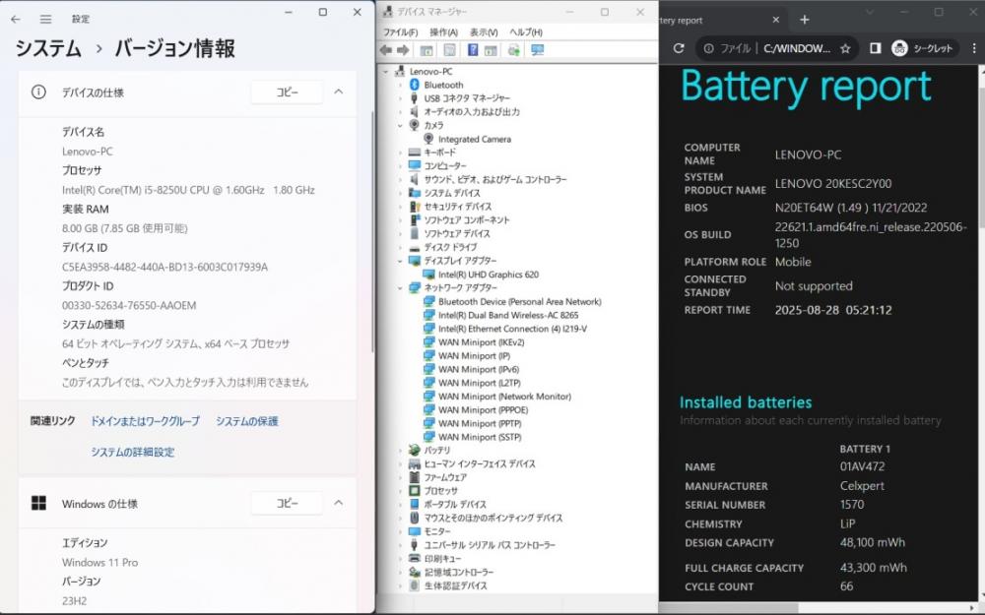Reload the Battery report page in browser

coord(679,48)
